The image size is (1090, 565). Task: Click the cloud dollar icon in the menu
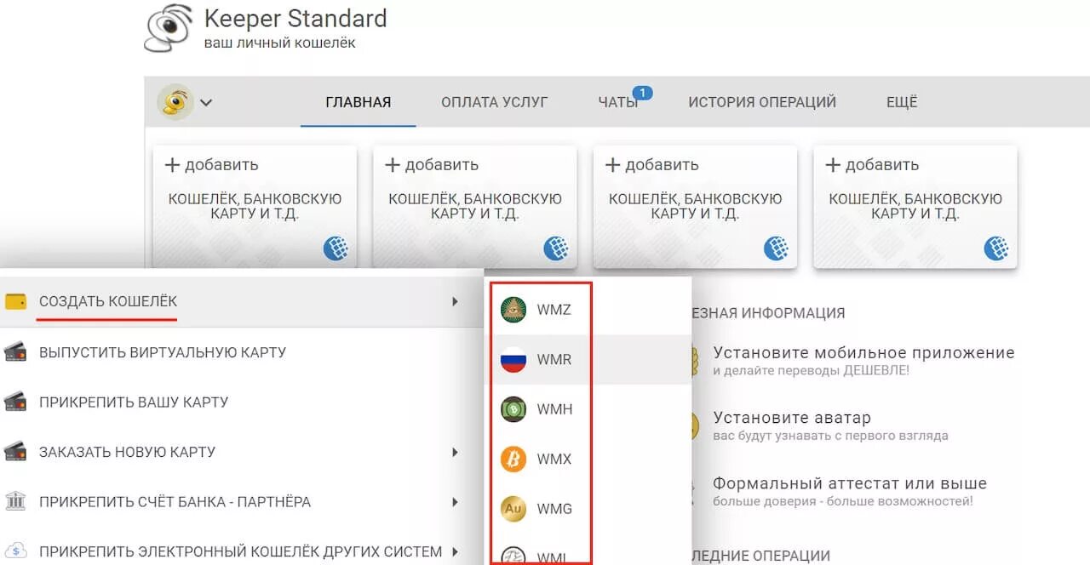[x=15, y=551]
